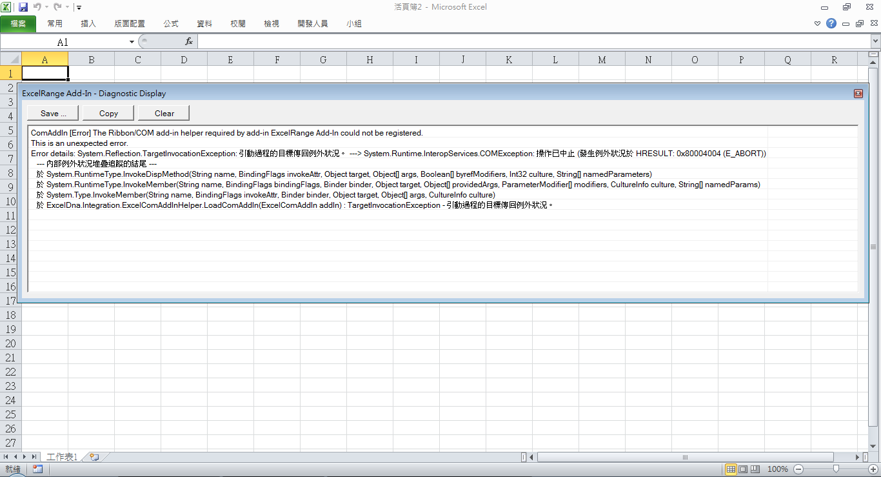Switch to Normal view in status bar
Screen dimensions: 881x477
coord(731,469)
